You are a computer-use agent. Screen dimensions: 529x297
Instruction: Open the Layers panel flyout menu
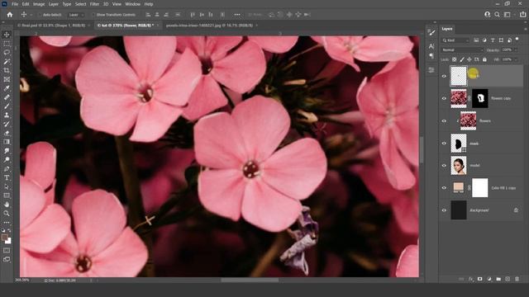[525, 29]
